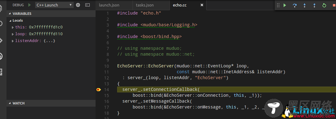The height and width of the screenshot is (119, 336).
Task: Click the value 0x7fffffffd110
Action: point(46,34)
